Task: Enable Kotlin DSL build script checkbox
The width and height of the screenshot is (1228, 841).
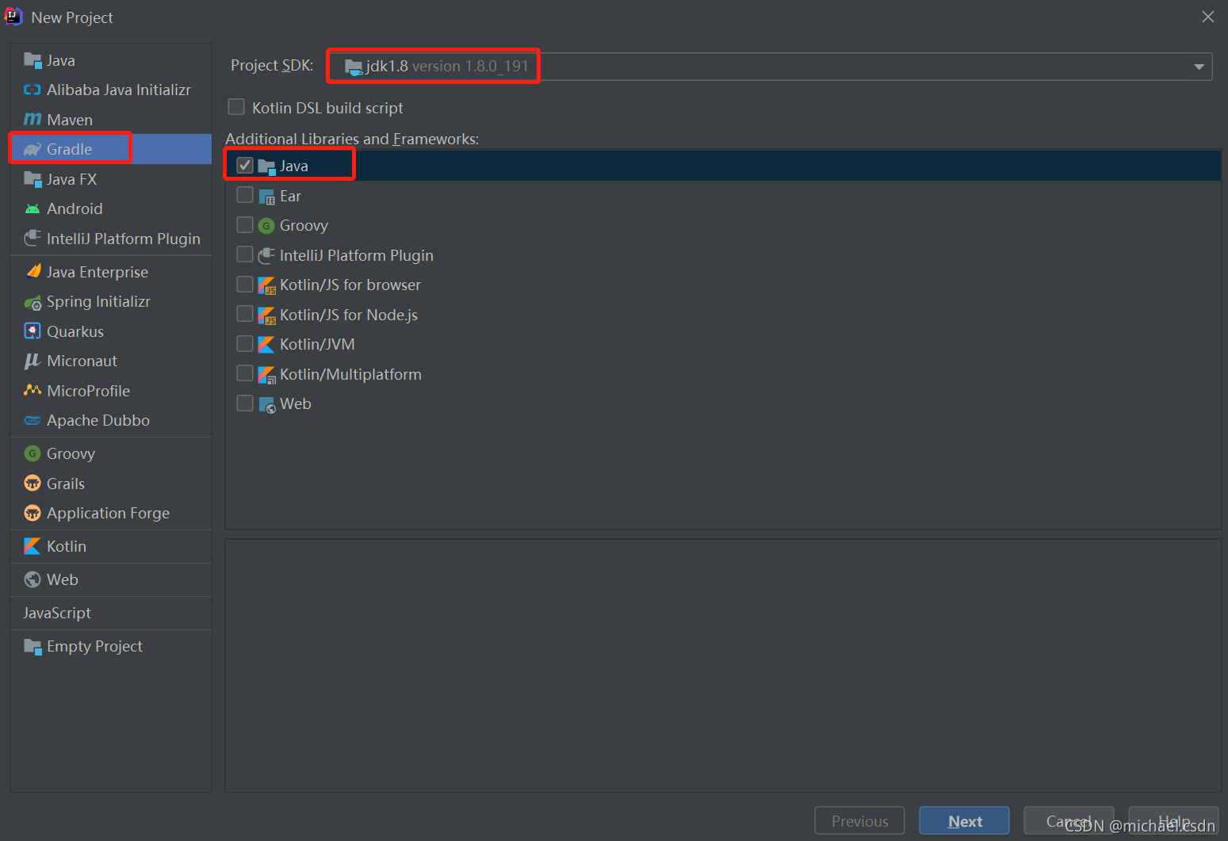Action: click(236, 106)
